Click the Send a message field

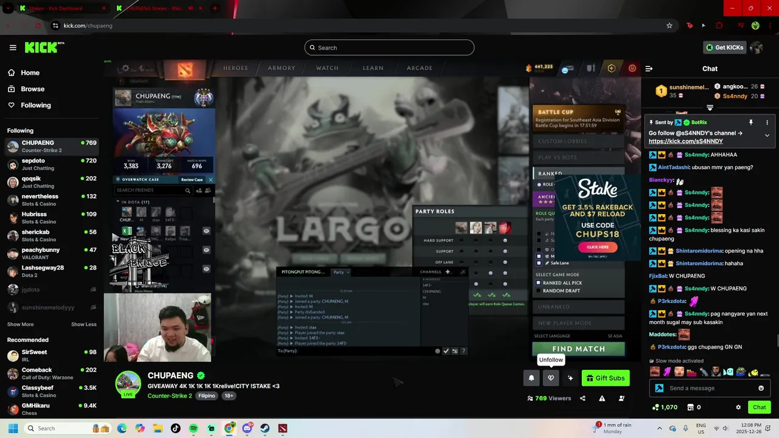coord(710,388)
